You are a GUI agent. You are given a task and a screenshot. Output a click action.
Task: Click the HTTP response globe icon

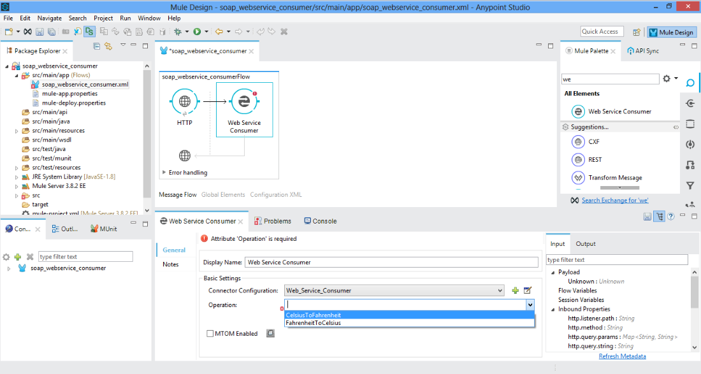point(185,155)
